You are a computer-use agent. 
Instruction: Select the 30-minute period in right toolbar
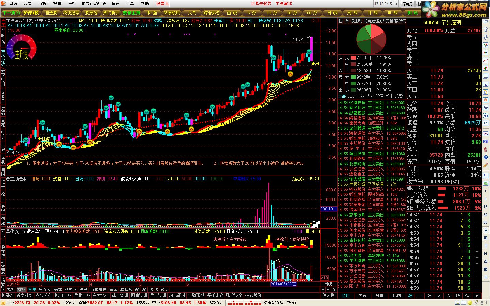486,214
